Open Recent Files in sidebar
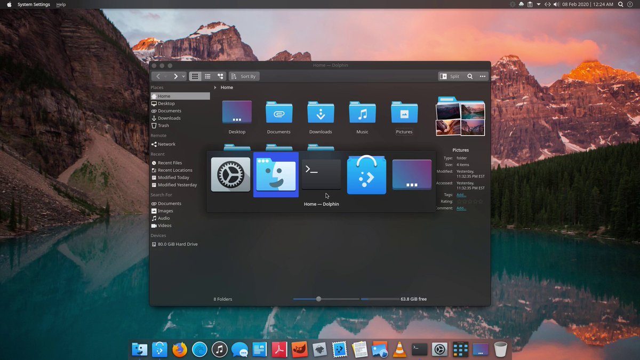Image resolution: width=640 pixels, height=360 pixels. [180, 163]
